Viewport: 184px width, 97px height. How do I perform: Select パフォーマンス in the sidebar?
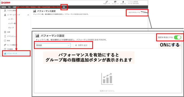click(16, 54)
